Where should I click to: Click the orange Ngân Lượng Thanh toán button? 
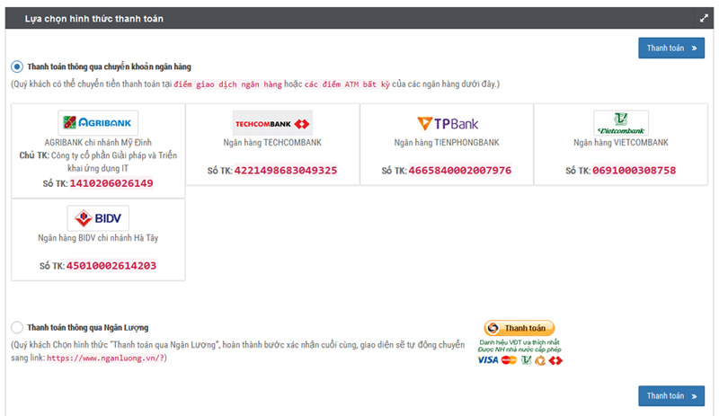coord(519,328)
